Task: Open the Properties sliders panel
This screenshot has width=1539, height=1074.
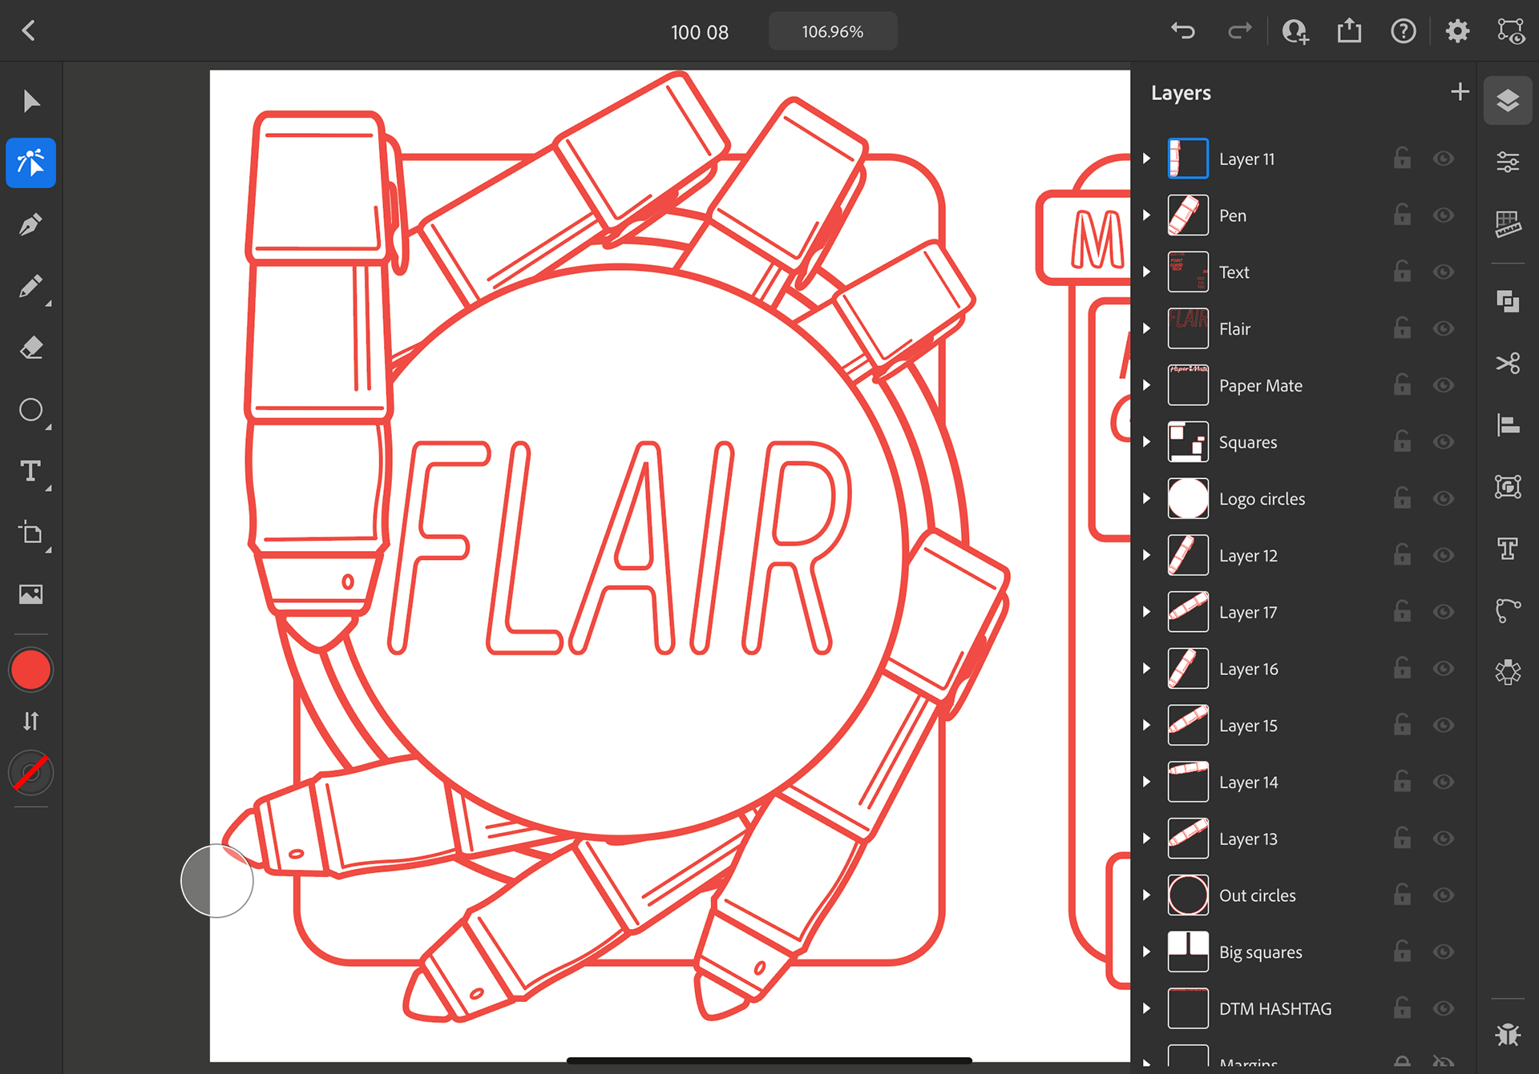Action: [x=1508, y=162]
